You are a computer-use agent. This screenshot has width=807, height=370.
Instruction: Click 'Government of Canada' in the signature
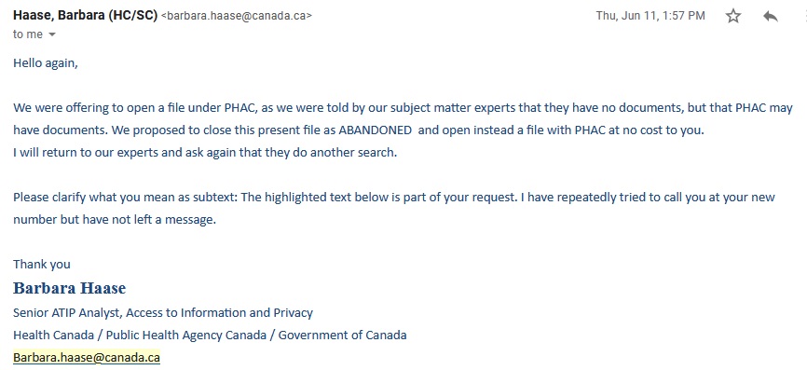342,335
